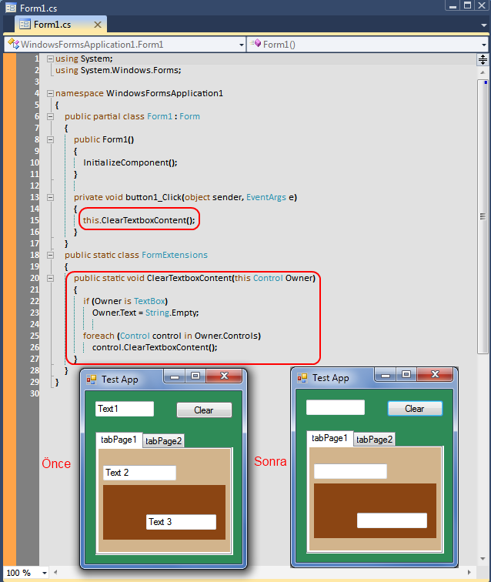Open the WindowsFormsApplication1.Form1 type dropdown
Image resolution: width=491 pixels, height=582 pixels.
click(239, 45)
